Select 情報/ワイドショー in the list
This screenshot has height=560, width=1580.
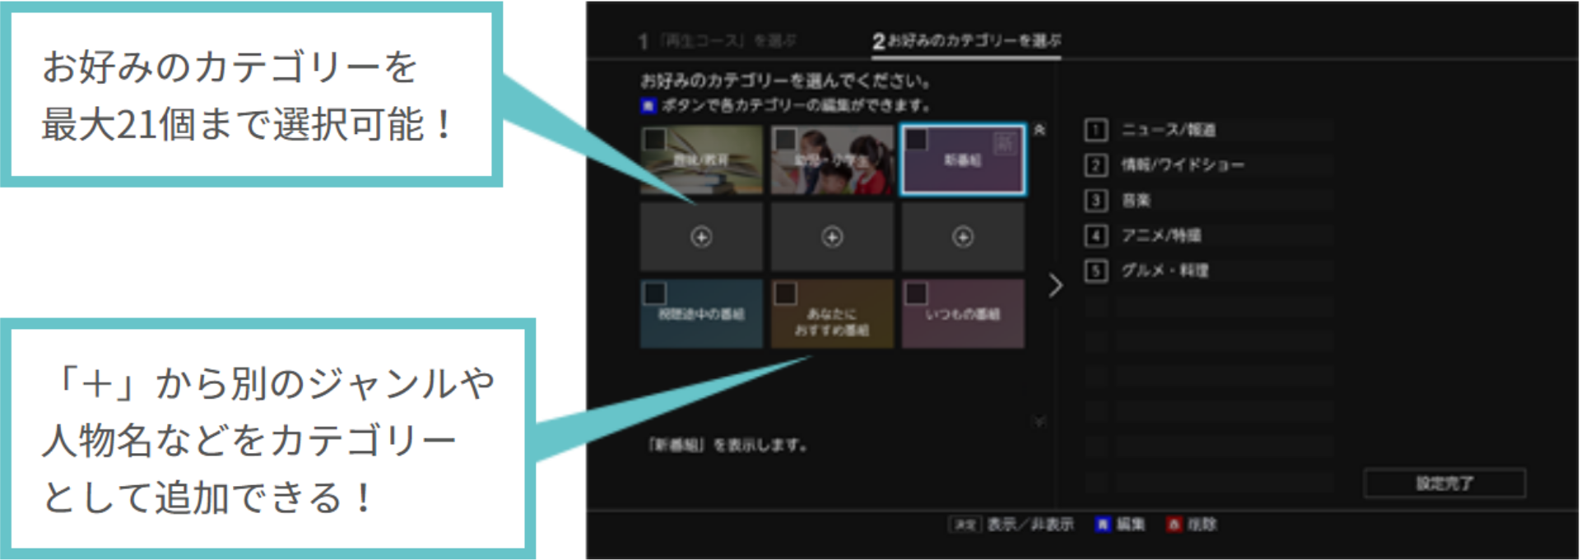point(1183,165)
